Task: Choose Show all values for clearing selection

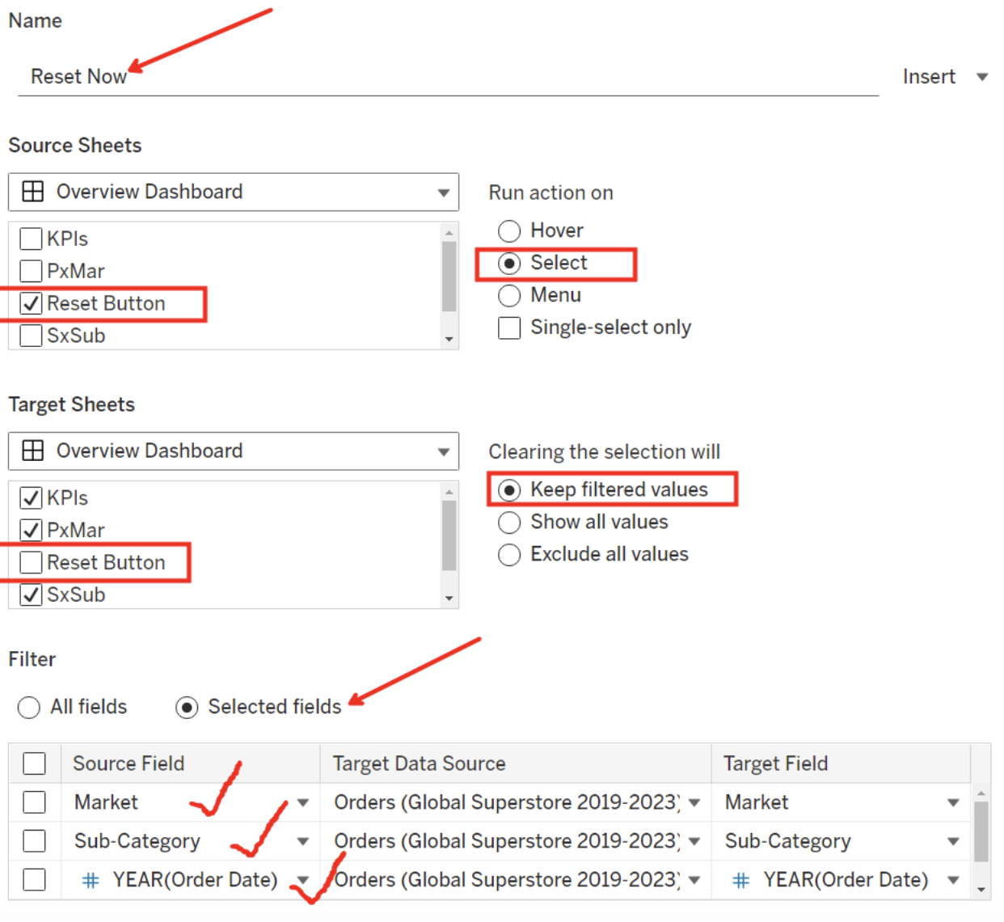Action: pyautogui.click(x=509, y=522)
